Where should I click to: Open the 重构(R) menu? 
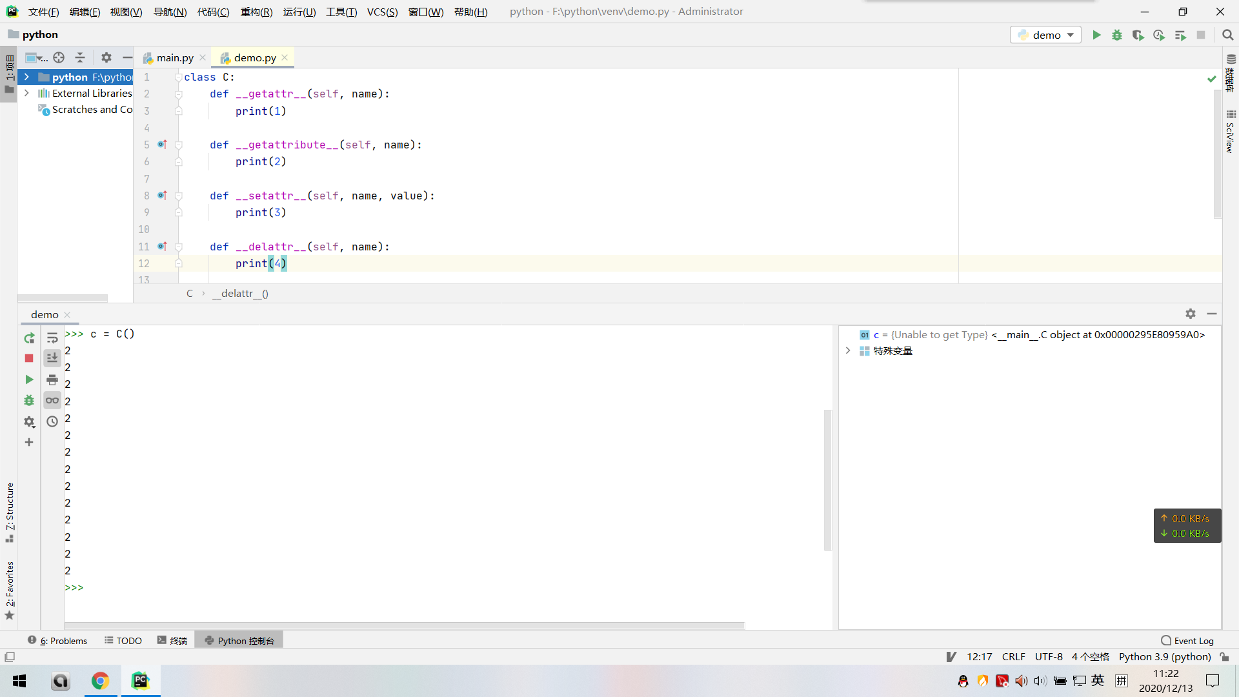click(x=256, y=12)
